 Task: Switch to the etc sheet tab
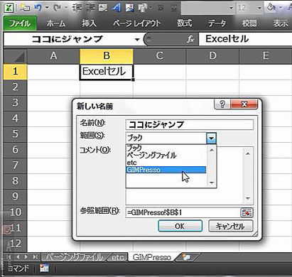coord(118,257)
